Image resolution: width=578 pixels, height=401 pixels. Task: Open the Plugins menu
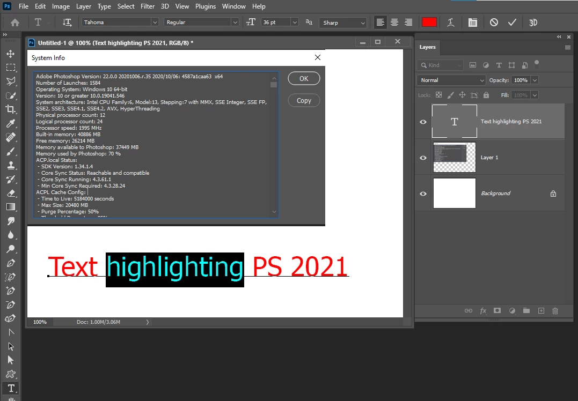(x=206, y=6)
